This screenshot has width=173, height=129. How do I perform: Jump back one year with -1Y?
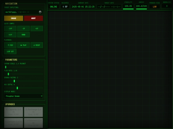click(x=23, y=29)
